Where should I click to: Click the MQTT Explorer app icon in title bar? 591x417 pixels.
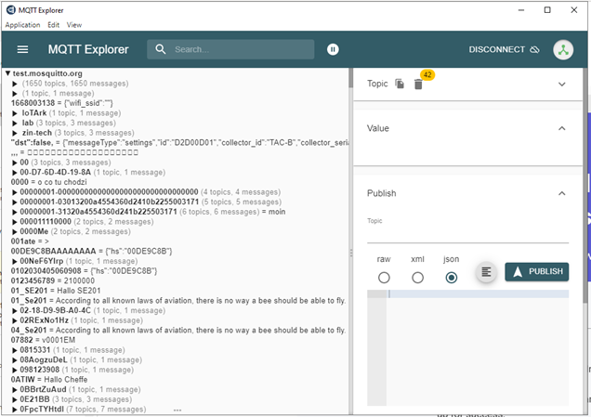(x=11, y=10)
